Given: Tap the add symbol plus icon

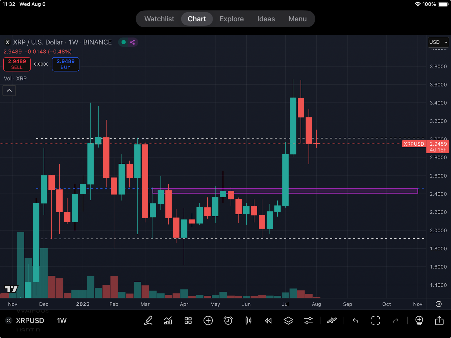Looking at the screenshot, I should coord(208,321).
